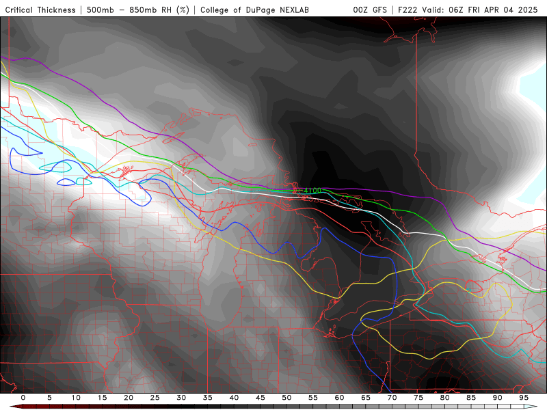Click the "25" colorbar tick label

coord(155,398)
